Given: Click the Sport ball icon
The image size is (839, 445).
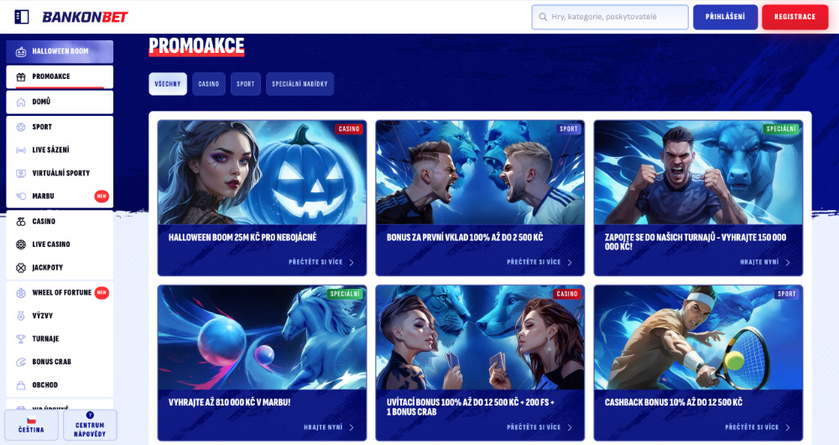Looking at the screenshot, I should 21,127.
